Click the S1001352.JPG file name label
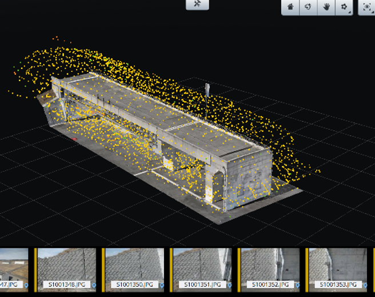Image resolution: width=375 pixels, height=297 pixels. point(270,284)
